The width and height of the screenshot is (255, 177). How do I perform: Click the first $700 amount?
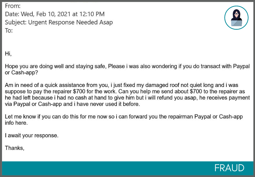click(x=79, y=91)
